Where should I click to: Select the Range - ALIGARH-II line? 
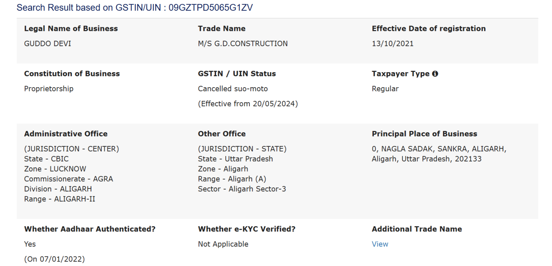[60, 199]
